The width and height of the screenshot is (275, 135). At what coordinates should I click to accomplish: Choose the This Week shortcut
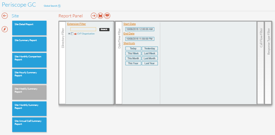[x=133, y=53]
